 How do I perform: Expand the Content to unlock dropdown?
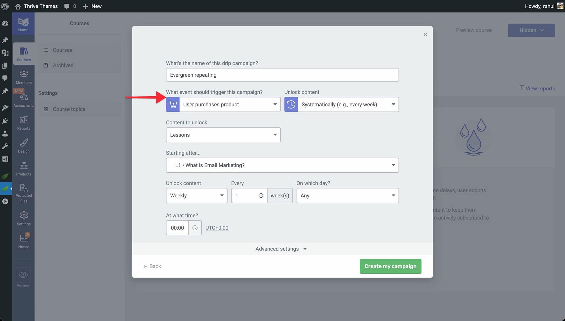[x=223, y=135]
